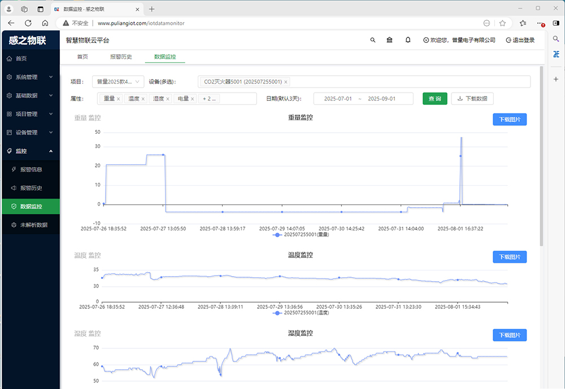Open 报警信息 in the sidebar
Screen dimensions: 565x389
31,169
